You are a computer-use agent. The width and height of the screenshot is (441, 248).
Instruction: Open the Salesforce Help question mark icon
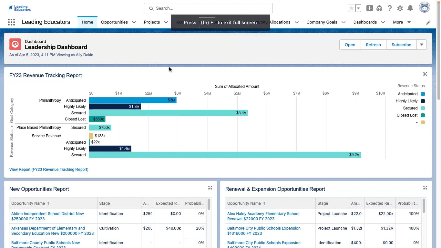(x=390, y=8)
